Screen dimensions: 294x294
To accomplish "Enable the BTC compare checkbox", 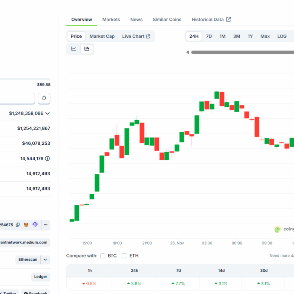I will [x=103, y=256].
